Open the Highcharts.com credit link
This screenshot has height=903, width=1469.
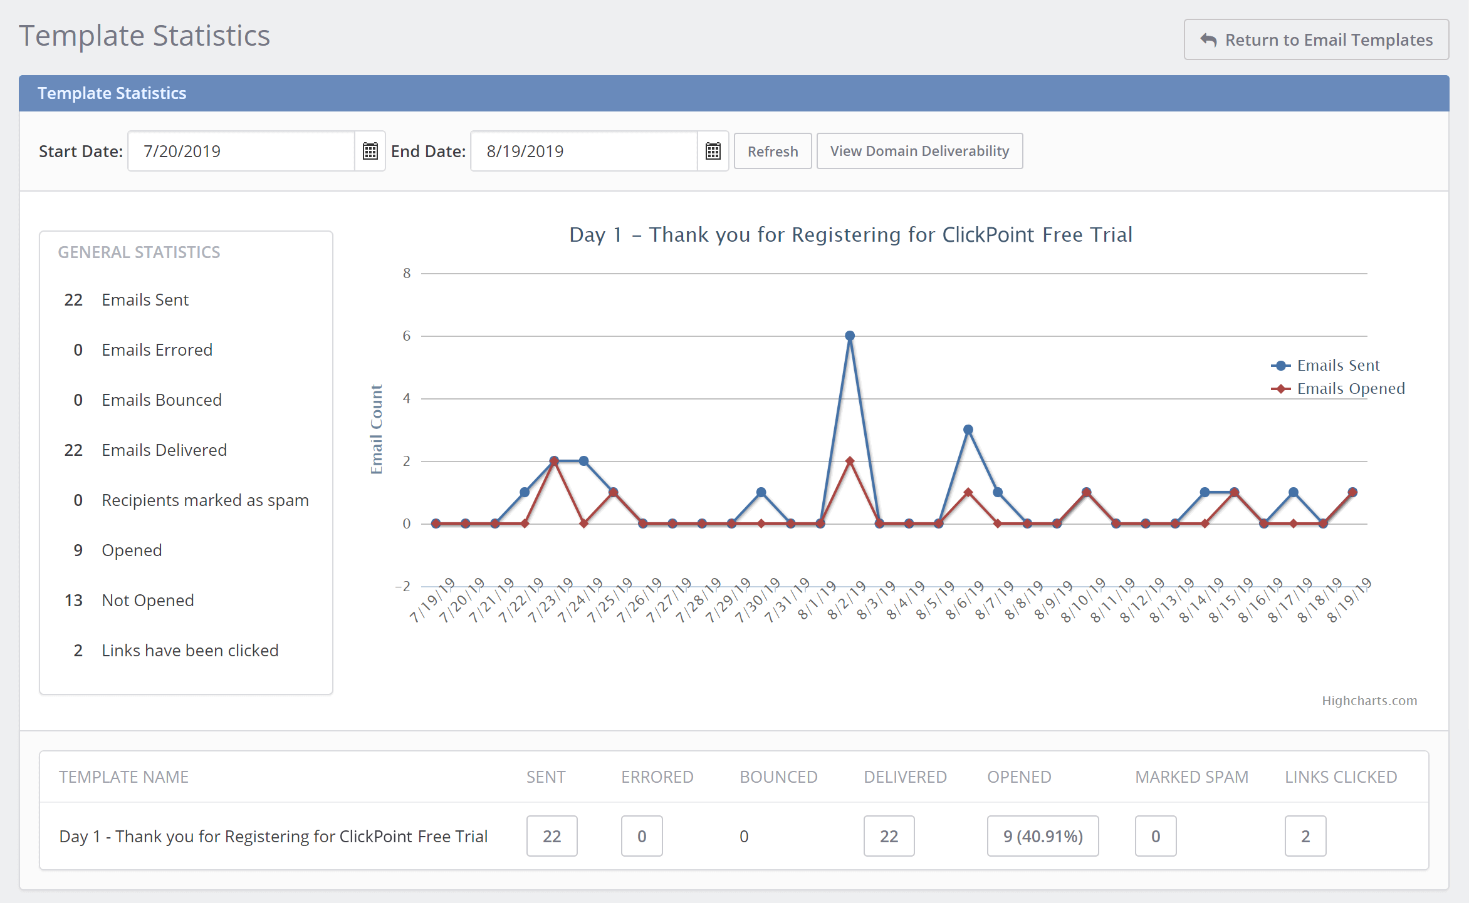[1369, 701]
